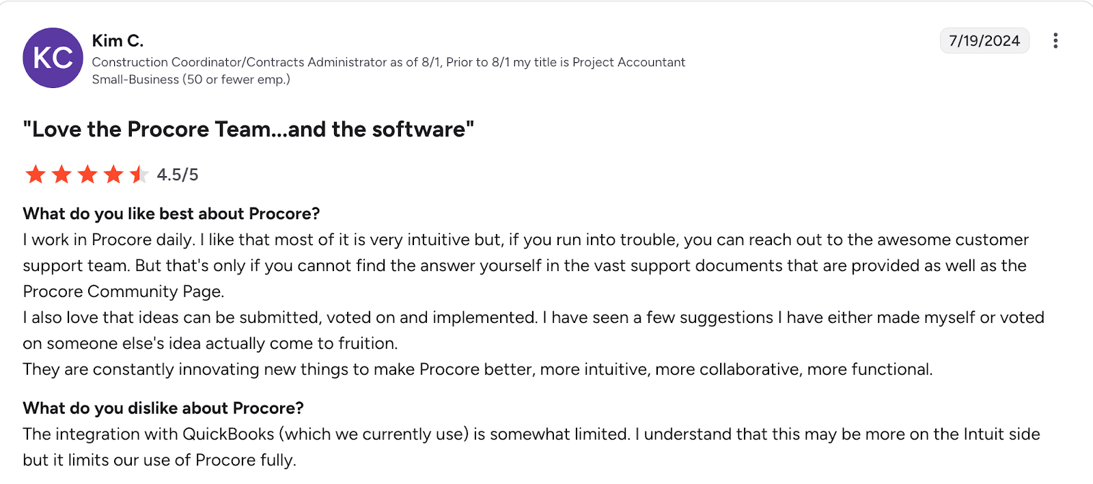Click Kim C.'s purple KC avatar
The height and width of the screenshot is (484, 1093).
pyautogui.click(x=53, y=58)
